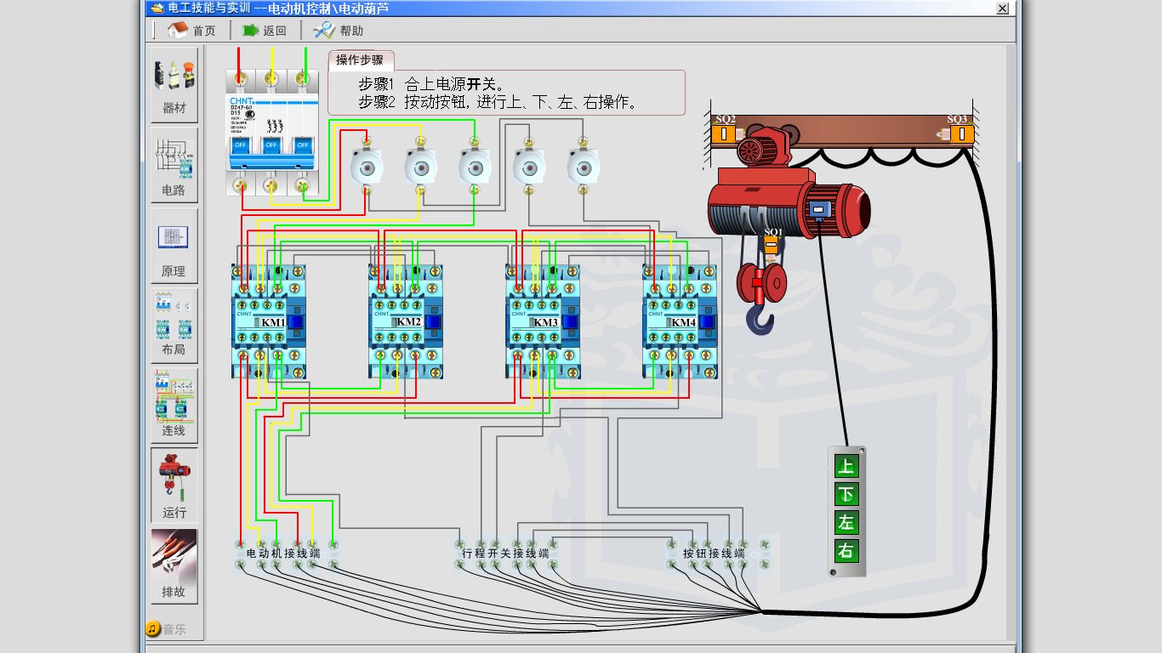Select the 原理 (principle) sidebar icon

point(174,245)
